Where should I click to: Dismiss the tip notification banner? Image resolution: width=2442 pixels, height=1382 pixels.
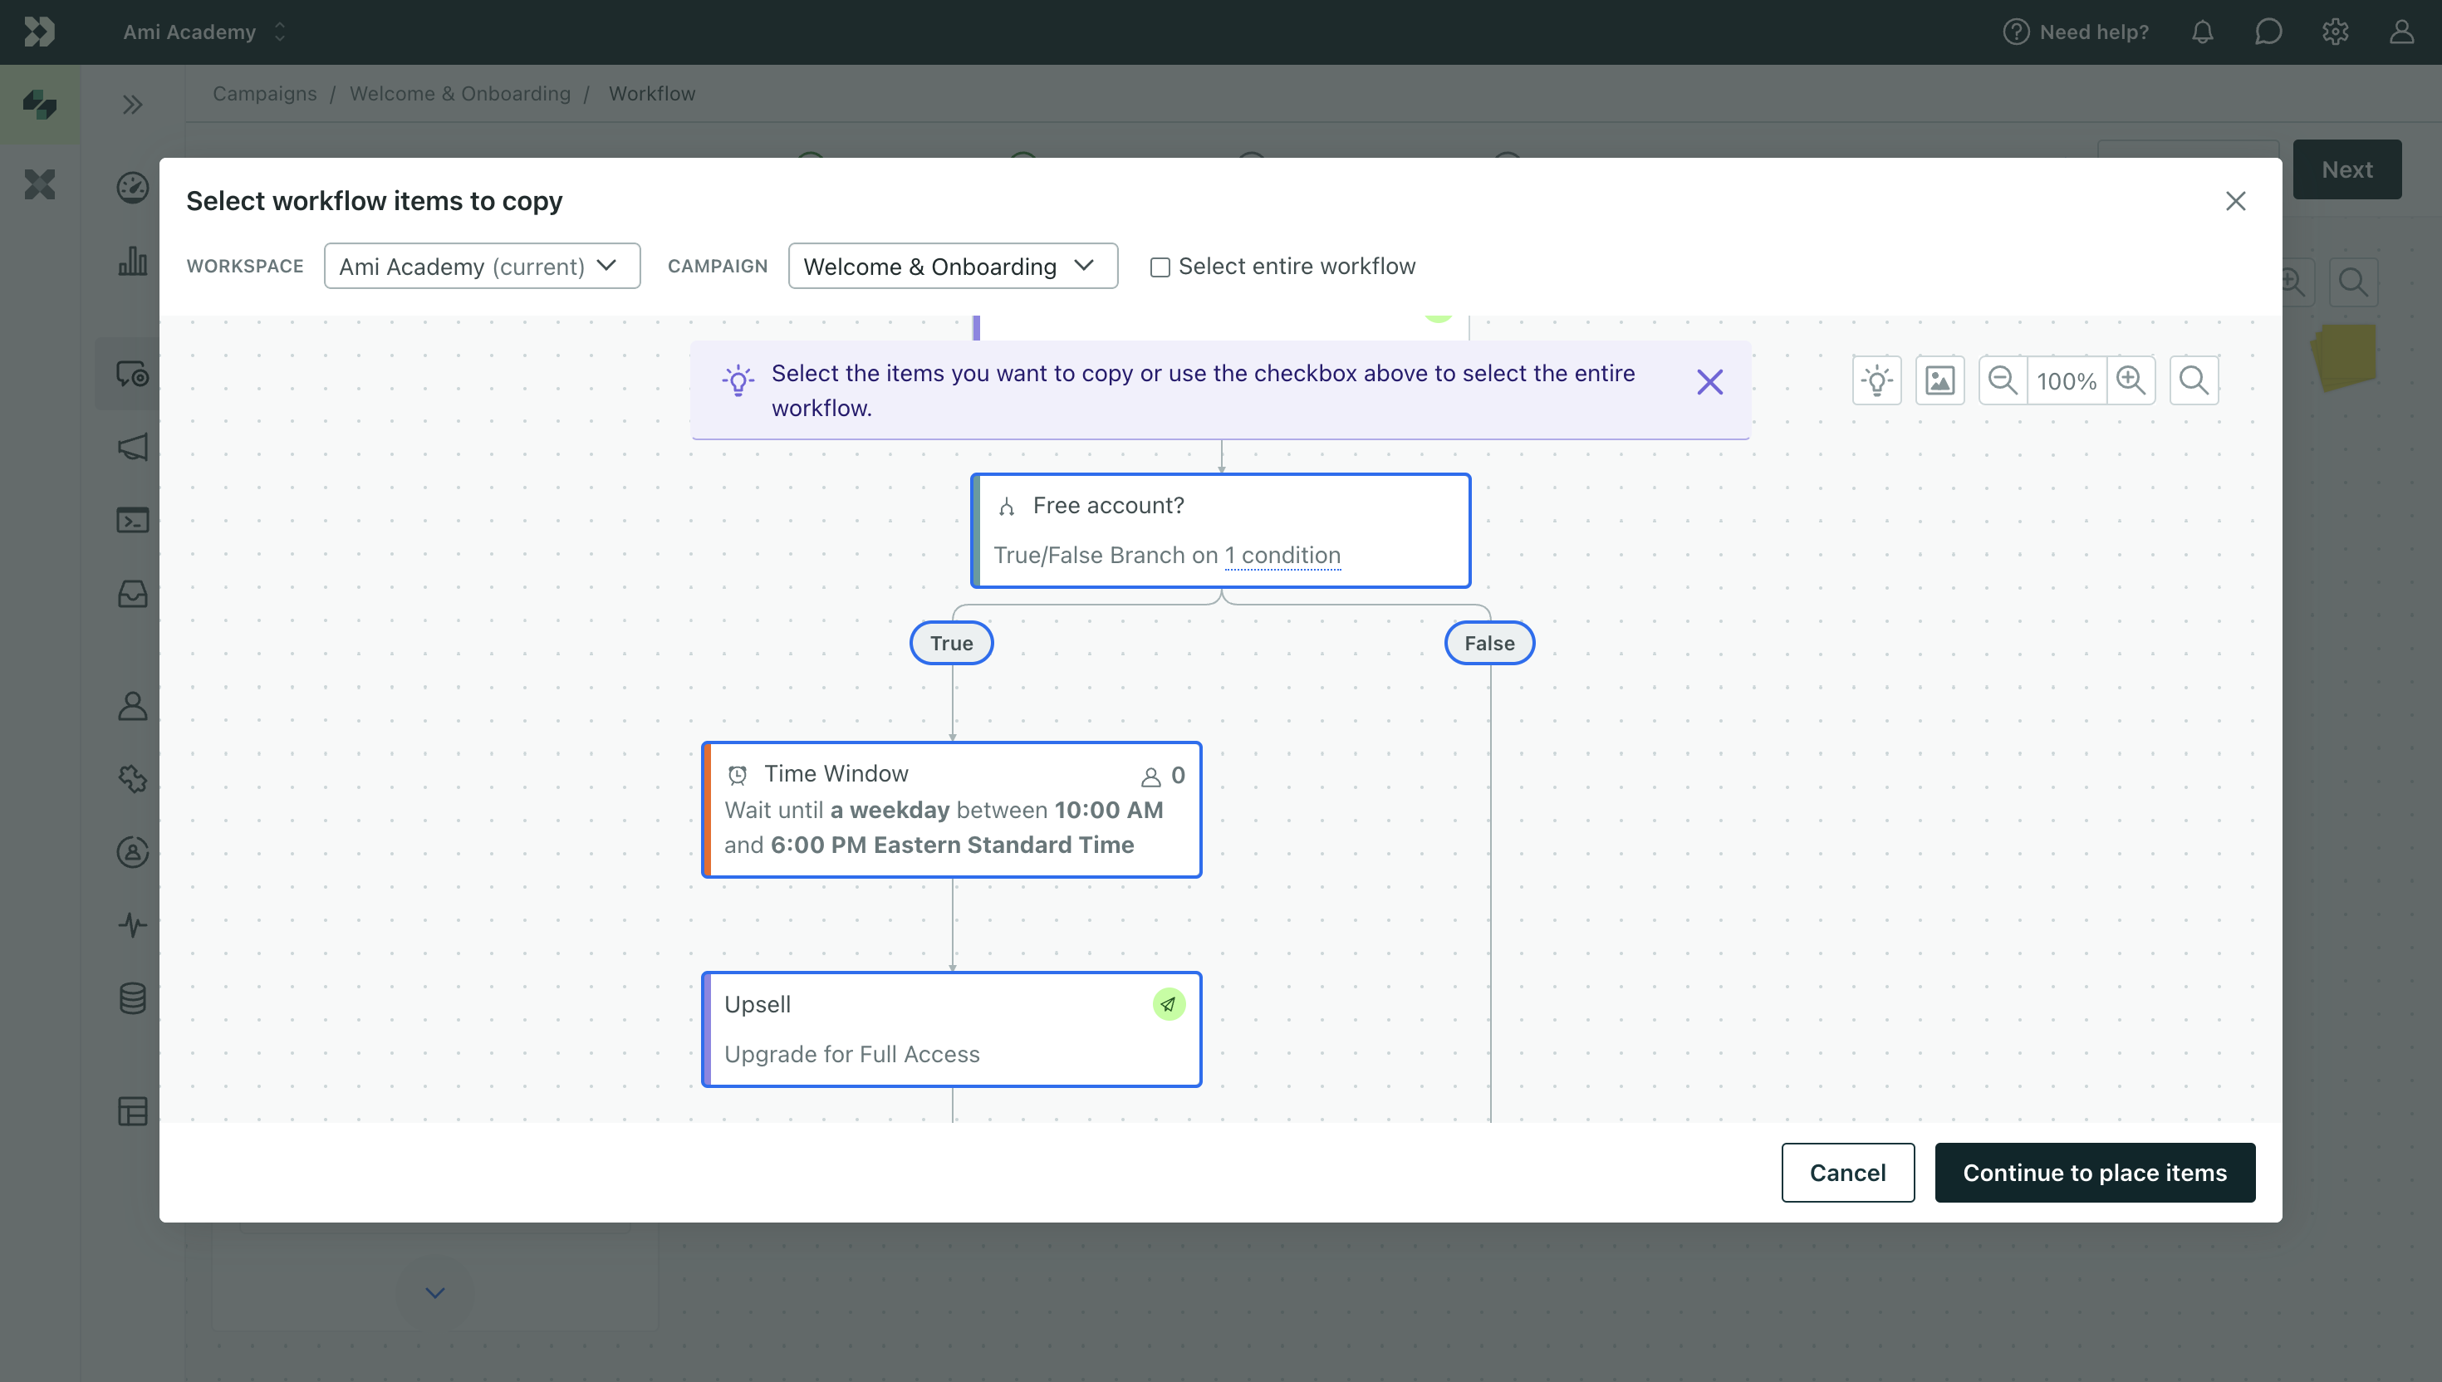(x=1709, y=382)
